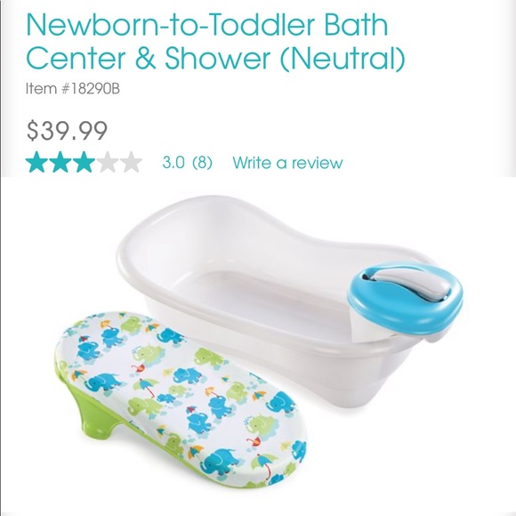Click the fourth gray rating star
Image resolution: width=516 pixels, height=516 pixels.
click(x=108, y=162)
